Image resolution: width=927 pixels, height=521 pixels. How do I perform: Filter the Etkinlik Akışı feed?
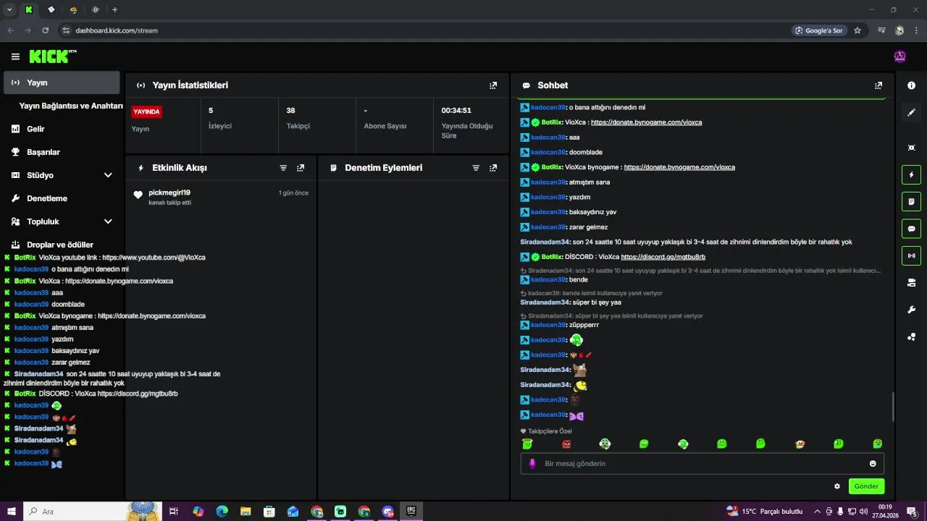tap(283, 168)
